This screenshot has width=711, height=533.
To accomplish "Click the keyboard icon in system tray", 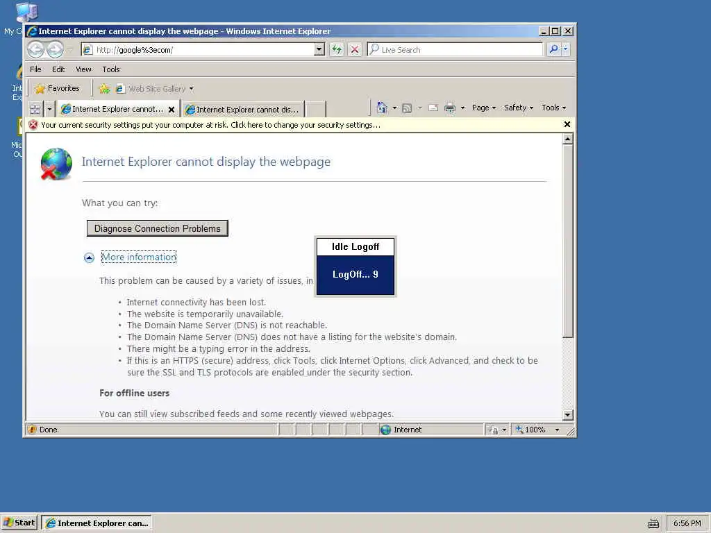I will pyautogui.click(x=653, y=523).
